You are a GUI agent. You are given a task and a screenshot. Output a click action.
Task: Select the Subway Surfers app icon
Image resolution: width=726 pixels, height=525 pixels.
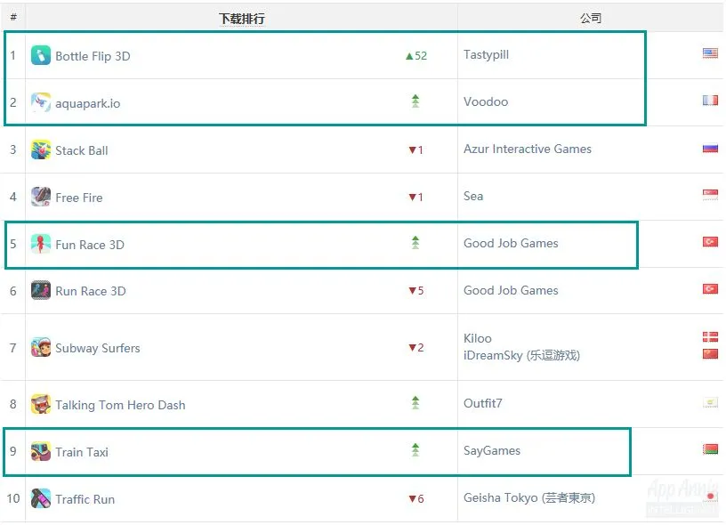coord(41,347)
